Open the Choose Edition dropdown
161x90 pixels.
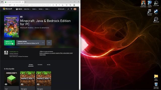31,42
